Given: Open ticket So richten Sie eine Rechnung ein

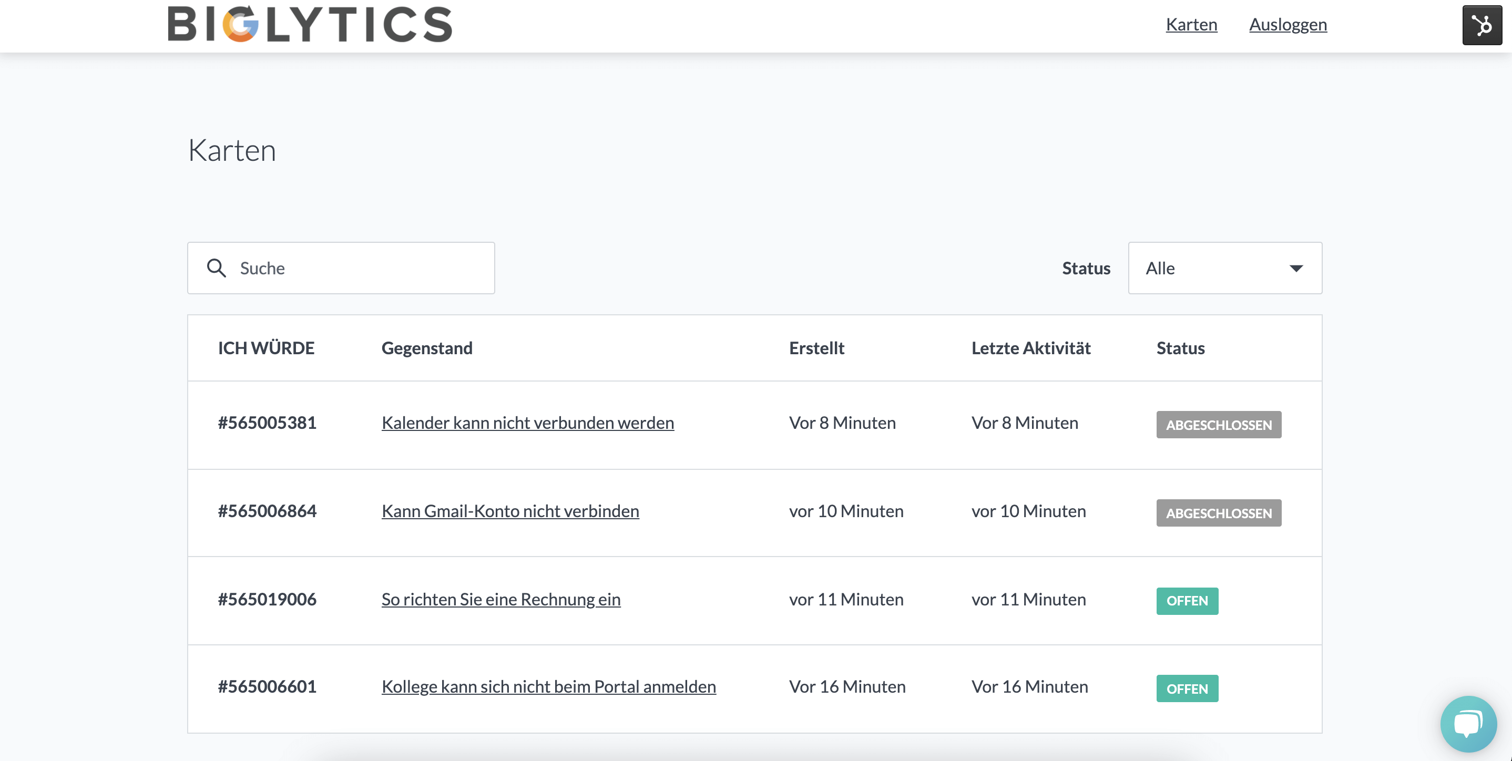Looking at the screenshot, I should click(x=500, y=600).
